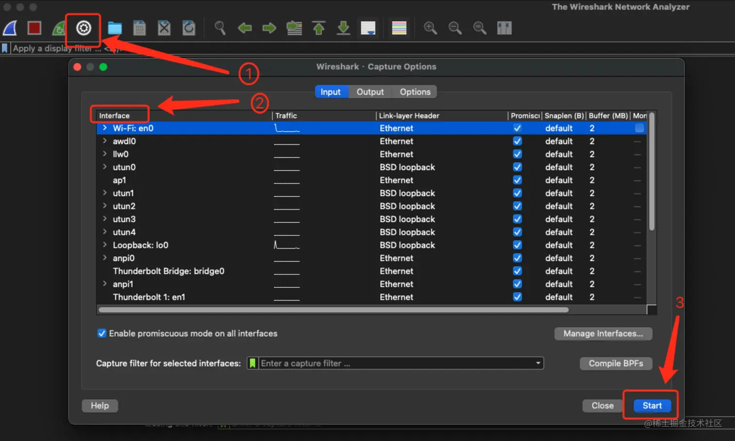Viewport: 735px width, 441px height.
Task: Switch to the Options tab
Action: point(415,92)
